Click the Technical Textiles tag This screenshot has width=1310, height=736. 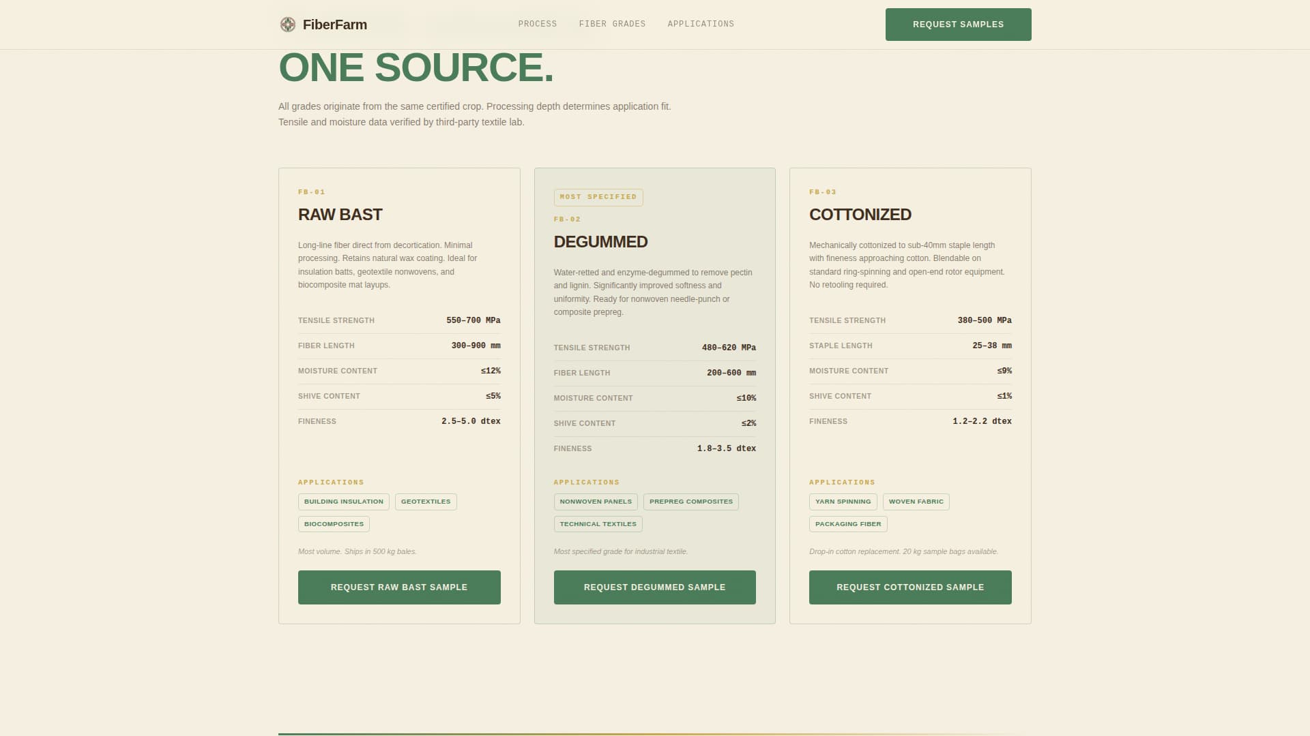click(x=598, y=524)
